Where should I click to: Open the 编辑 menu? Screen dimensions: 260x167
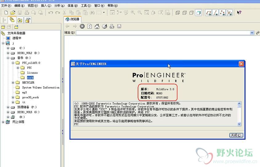pos(19,6)
